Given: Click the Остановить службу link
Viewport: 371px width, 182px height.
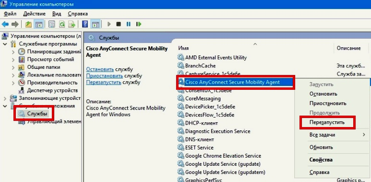Looking at the screenshot, I should (x=100, y=69).
